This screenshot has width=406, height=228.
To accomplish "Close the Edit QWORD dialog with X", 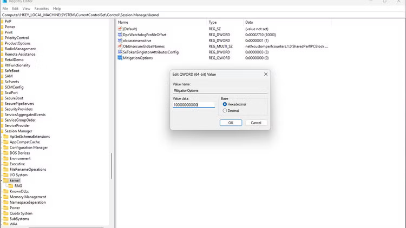I will 266,74.
